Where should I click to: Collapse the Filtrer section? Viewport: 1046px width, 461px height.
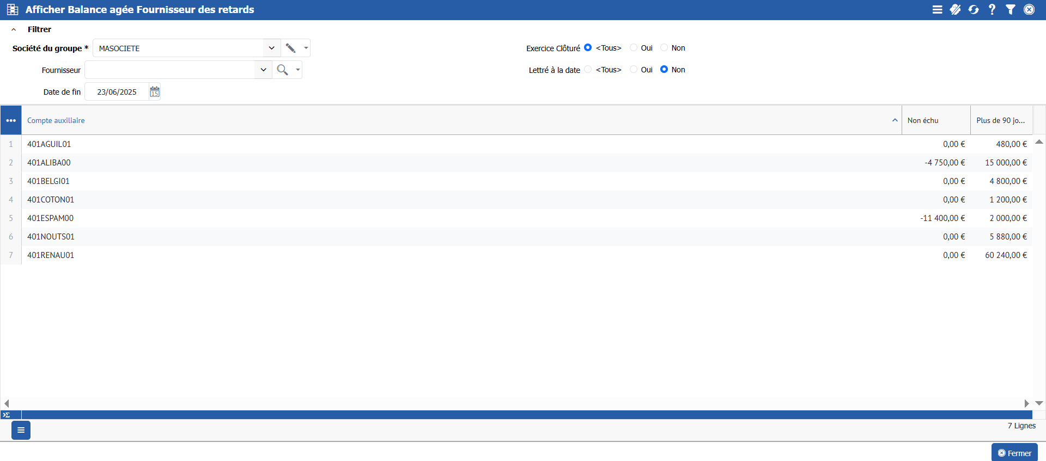14,29
